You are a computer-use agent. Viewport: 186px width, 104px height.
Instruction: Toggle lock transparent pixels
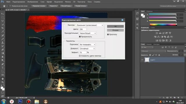pyautogui.click(x=150, y=55)
